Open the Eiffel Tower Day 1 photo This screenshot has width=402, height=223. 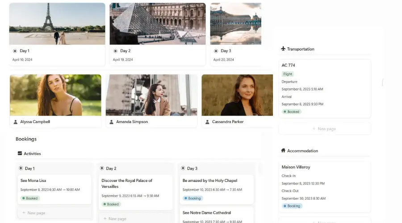pos(57,24)
